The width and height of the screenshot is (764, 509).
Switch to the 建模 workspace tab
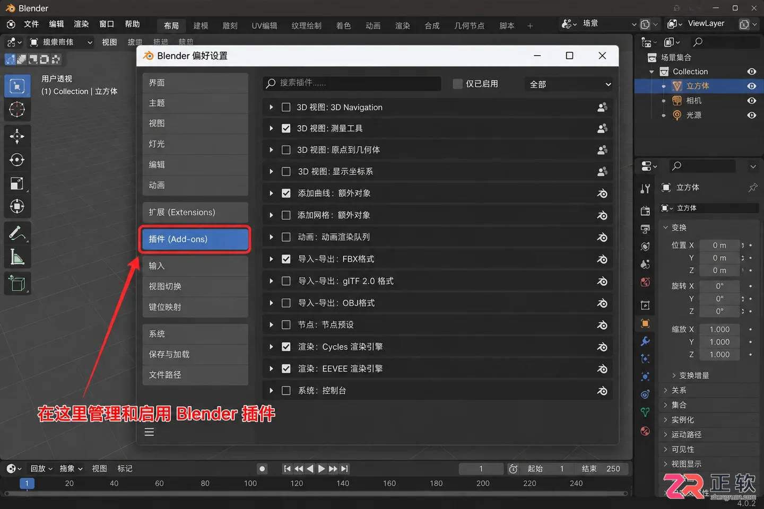click(x=201, y=25)
